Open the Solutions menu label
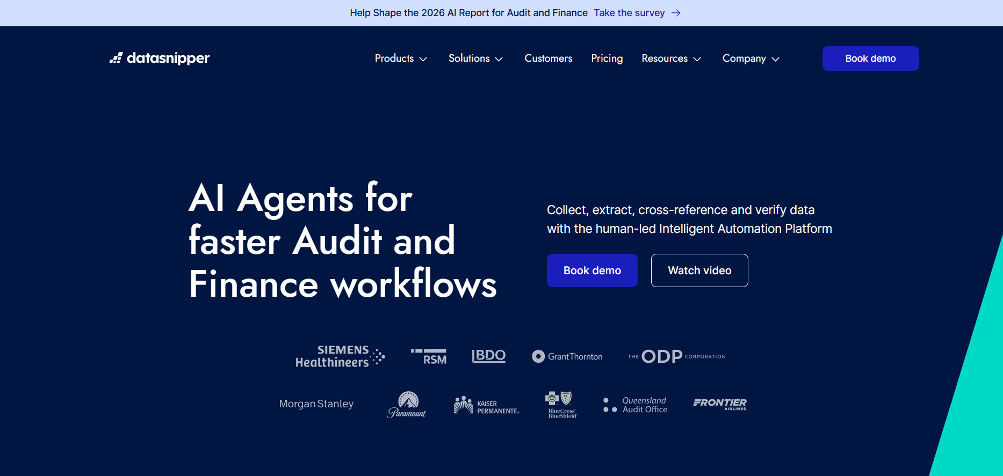1003x476 pixels. [x=469, y=58]
